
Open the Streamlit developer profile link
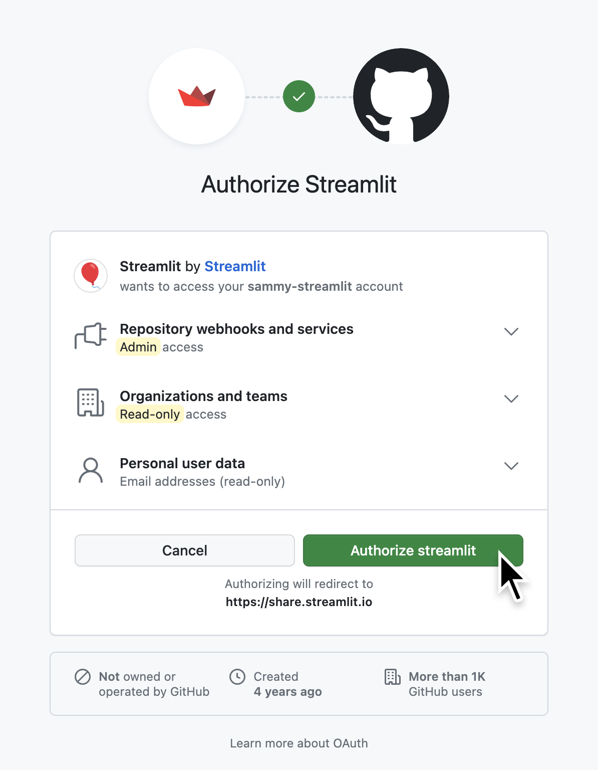(235, 266)
